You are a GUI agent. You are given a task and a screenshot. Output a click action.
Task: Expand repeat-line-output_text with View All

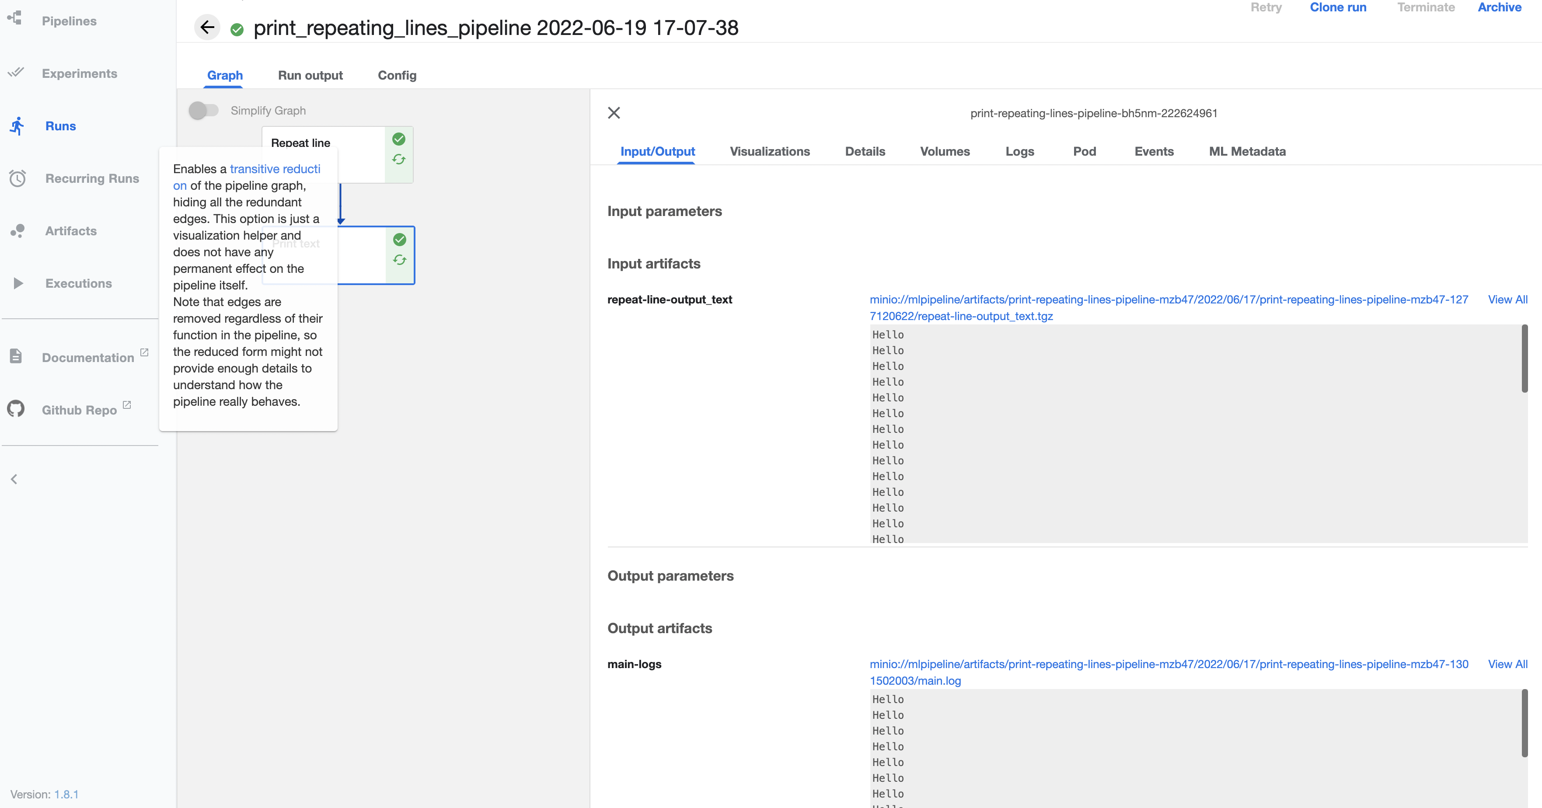(1507, 299)
